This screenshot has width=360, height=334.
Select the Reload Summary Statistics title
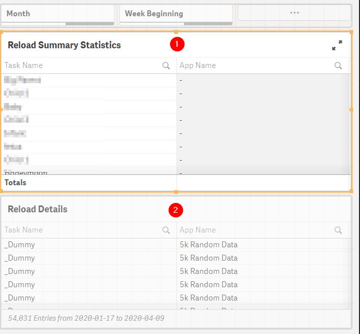[x=64, y=45]
